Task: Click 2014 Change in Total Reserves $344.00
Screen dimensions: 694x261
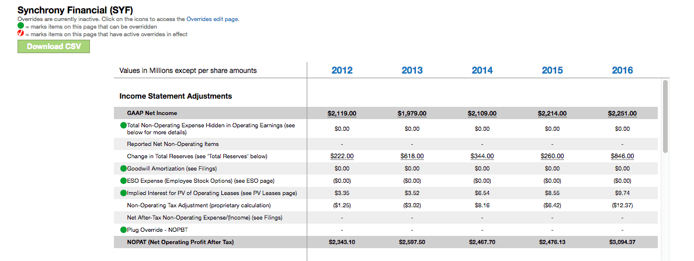Action: [x=482, y=156]
